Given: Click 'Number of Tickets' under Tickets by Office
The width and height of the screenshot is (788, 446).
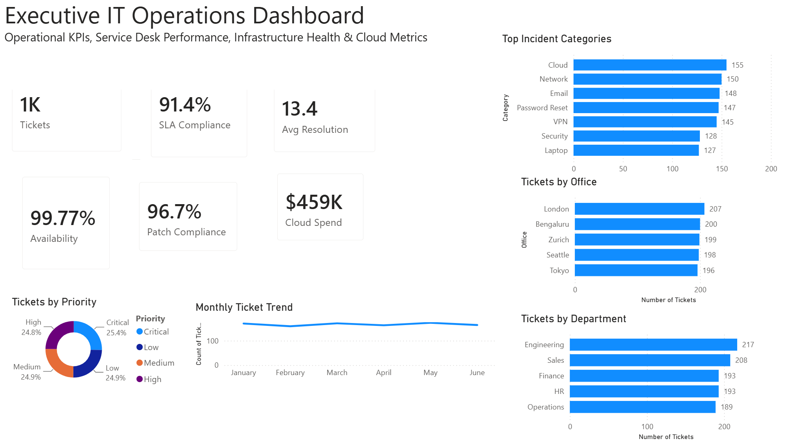Looking at the screenshot, I should (669, 300).
